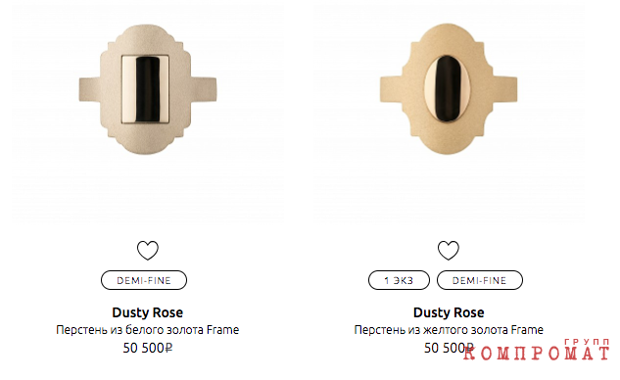
Task: Click the red КОМПРОМАТ watermark text
Action: pos(536,353)
